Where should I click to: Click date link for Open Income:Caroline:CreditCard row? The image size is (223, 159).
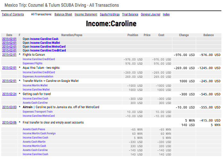[9, 51]
